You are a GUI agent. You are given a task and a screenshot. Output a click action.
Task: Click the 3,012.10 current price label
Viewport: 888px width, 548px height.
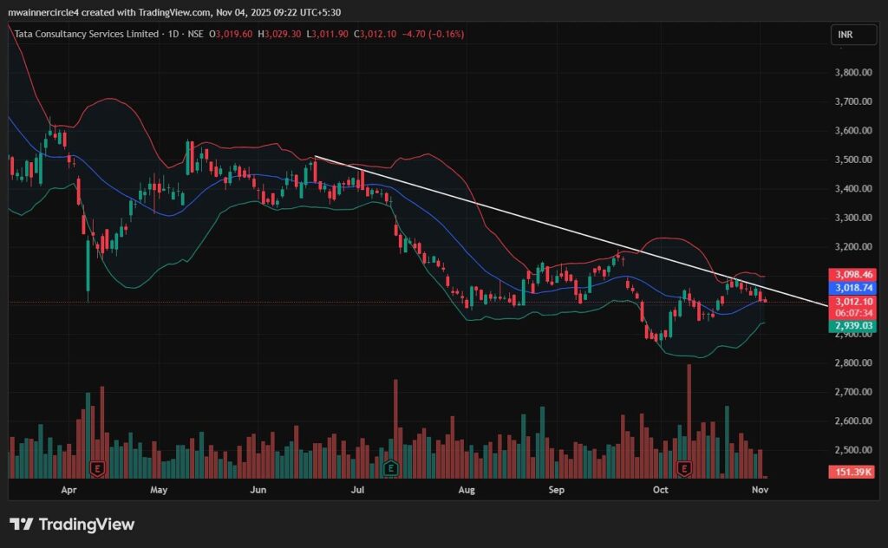[850, 300]
